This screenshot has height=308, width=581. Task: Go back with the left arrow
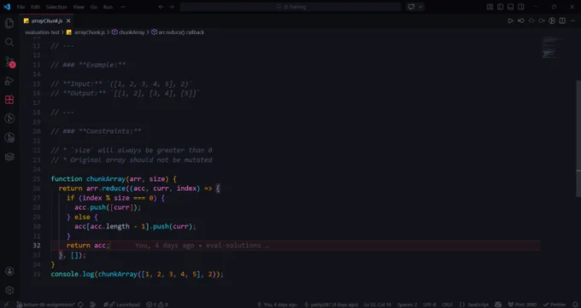(161, 7)
